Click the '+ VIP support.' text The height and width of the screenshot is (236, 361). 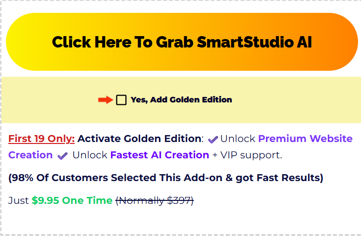[247, 155]
